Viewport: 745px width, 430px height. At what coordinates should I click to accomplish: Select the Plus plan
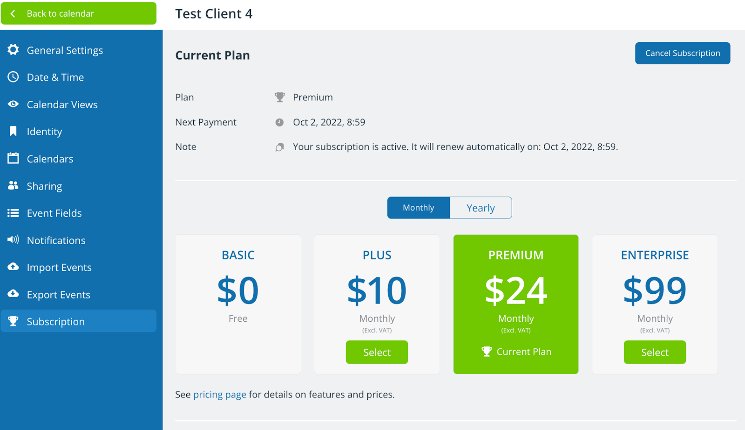click(x=377, y=352)
